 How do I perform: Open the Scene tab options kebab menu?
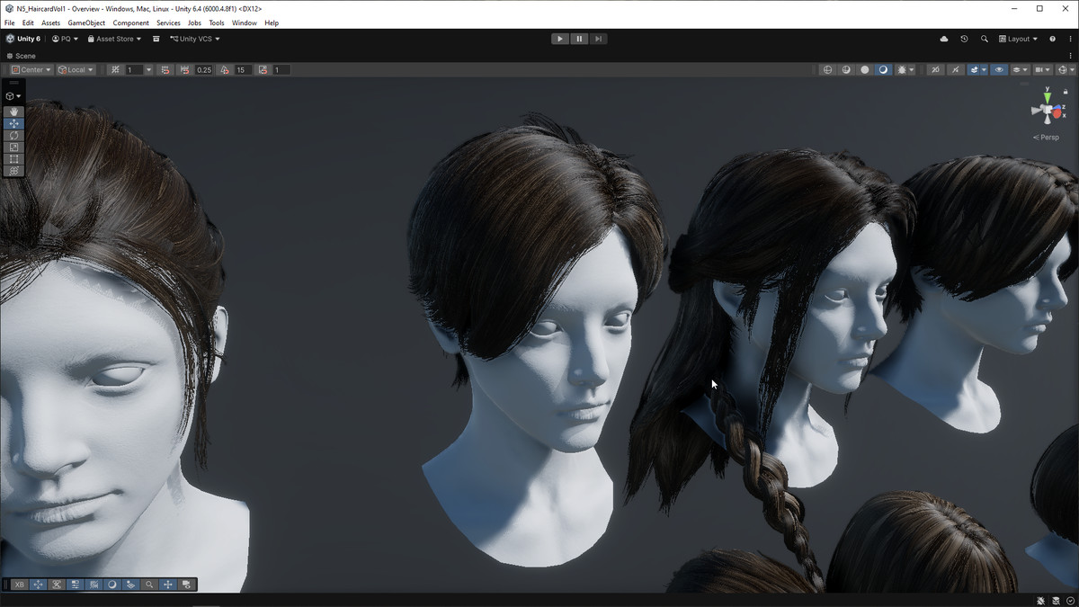coord(1070,56)
